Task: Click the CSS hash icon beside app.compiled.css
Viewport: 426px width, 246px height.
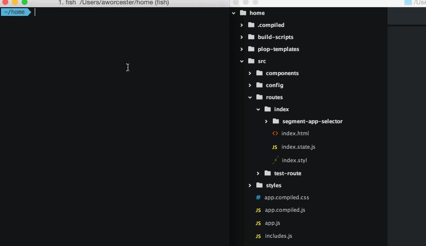Action: 258,197
